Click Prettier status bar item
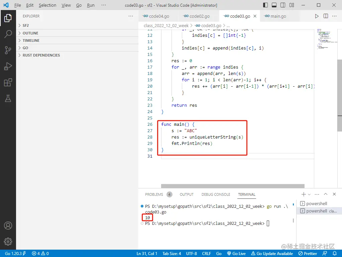 [x=308, y=253]
